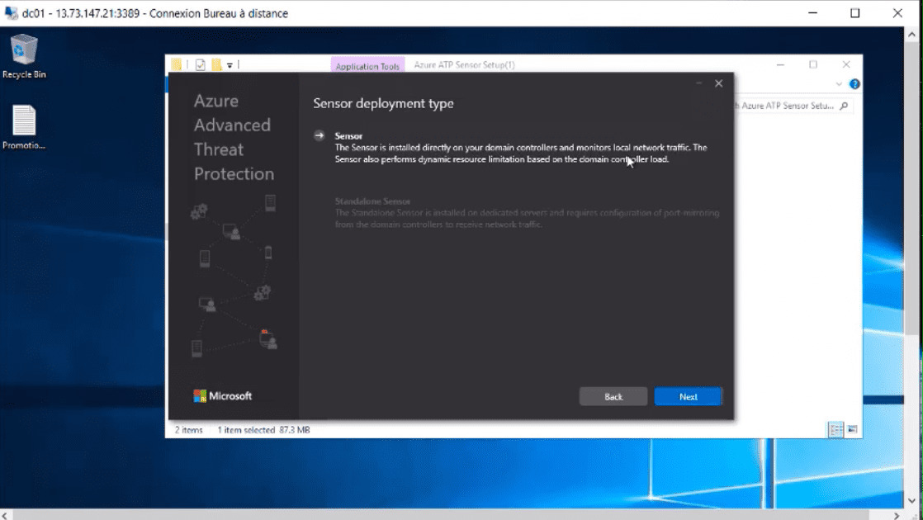
Task: Click the folder icon in Explorer title bar
Action: (x=176, y=64)
